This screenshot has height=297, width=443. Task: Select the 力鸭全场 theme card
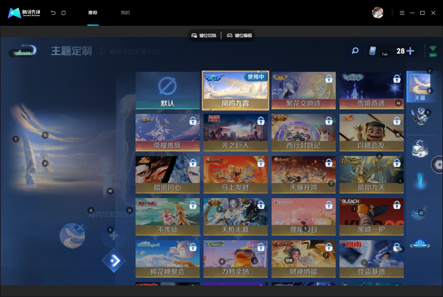(236, 259)
